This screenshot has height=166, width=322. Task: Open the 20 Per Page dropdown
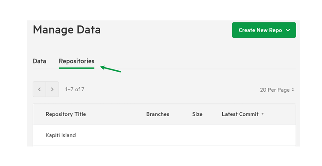point(277,90)
